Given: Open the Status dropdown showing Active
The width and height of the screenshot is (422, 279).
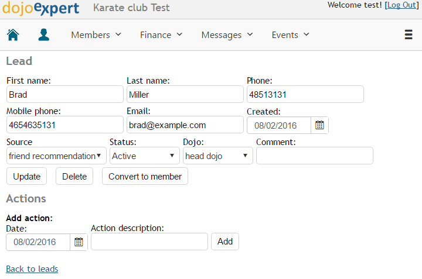Looking at the screenshot, I should tap(145, 156).
